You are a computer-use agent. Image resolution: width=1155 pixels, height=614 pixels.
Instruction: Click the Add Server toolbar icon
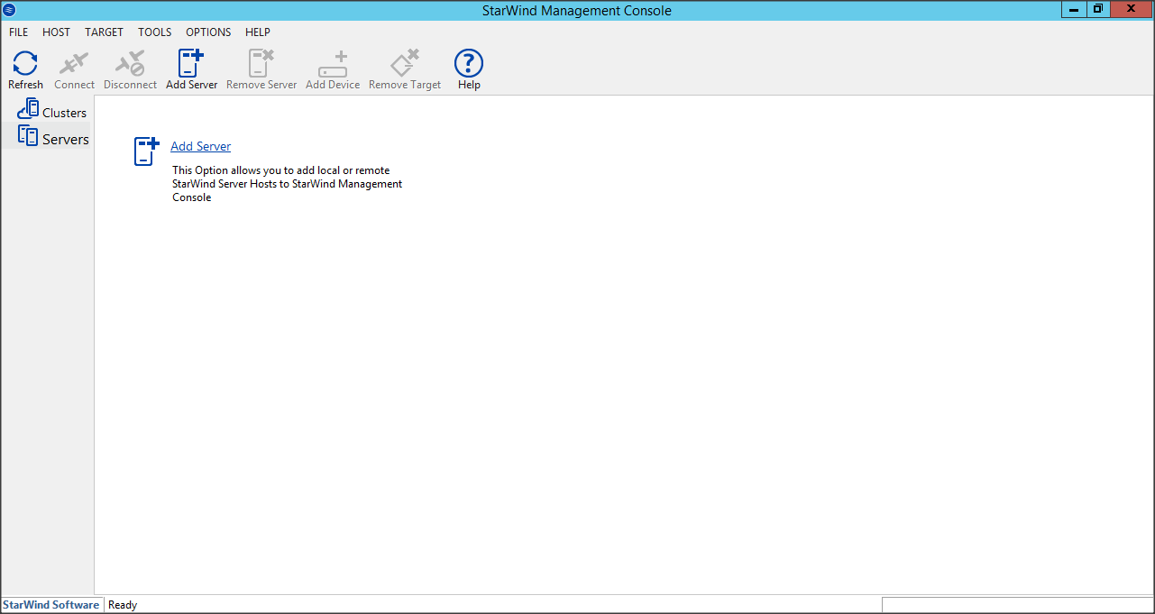191,65
